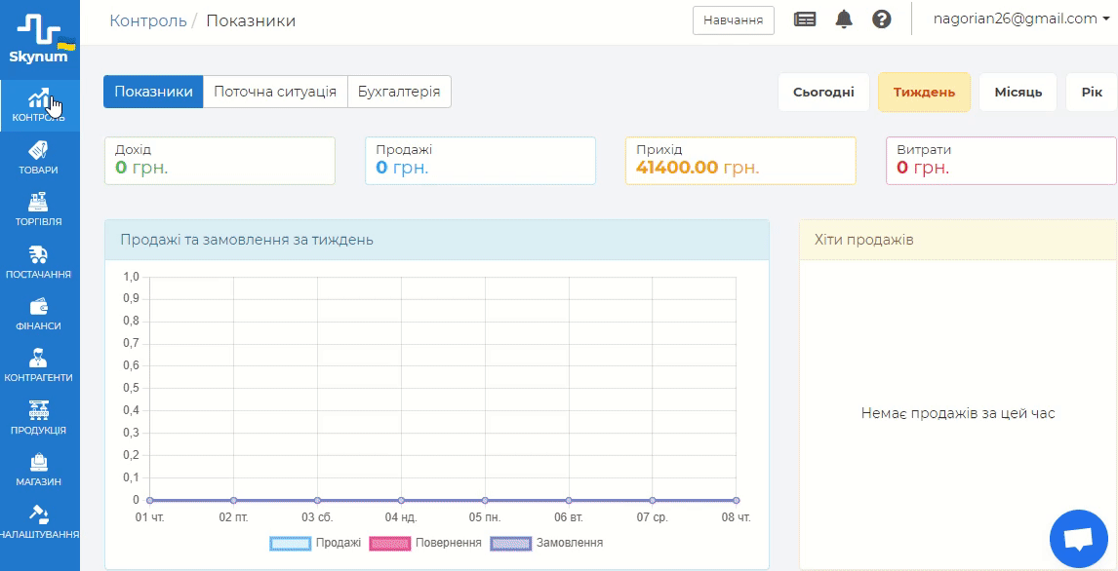This screenshot has height=571, width=1118.
Task: Switch to the Поточна ситуація tab
Action: [x=275, y=92]
